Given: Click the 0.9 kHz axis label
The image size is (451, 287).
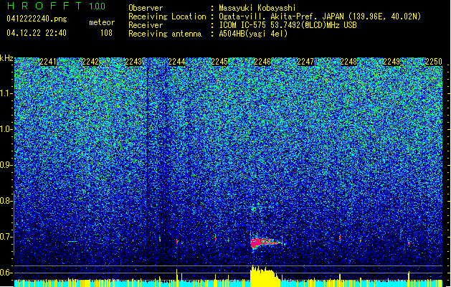Looking at the screenshot, I should pos(6,165).
